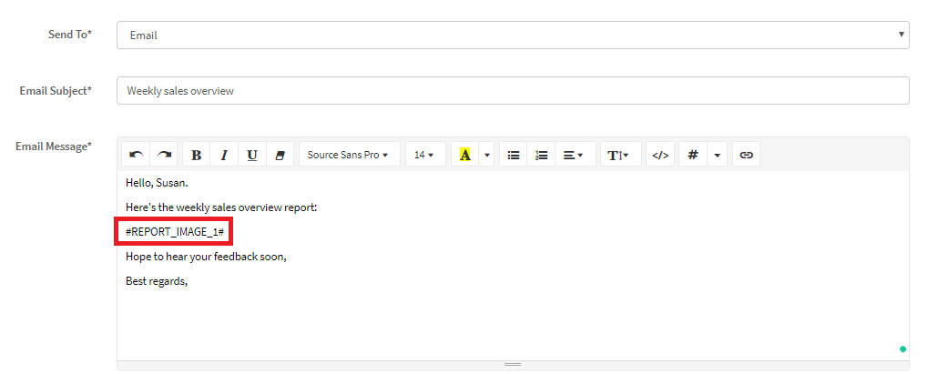Open the font size 14 dropdown
928x374 pixels.
[424, 155]
